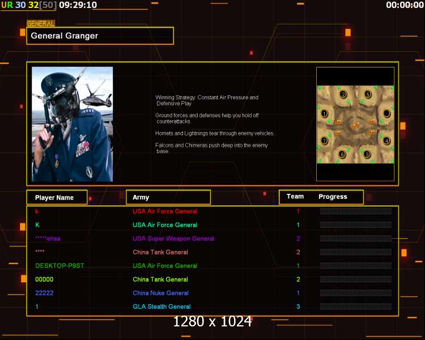The height and width of the screenshot is (340, 425).
Task: Click team number for *****ehsa
Action: [298, 239]
